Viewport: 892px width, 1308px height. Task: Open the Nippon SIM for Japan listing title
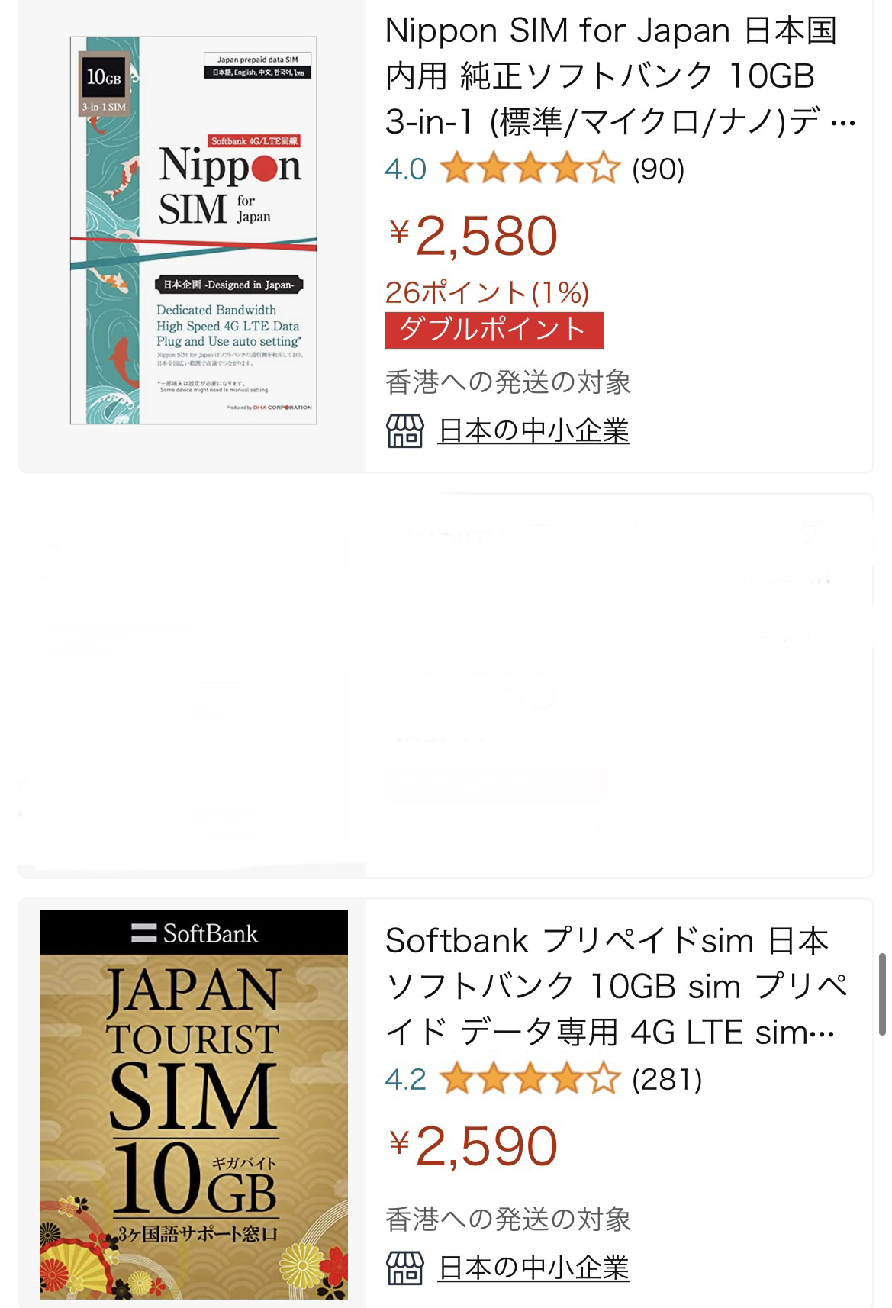pos(620,76)
